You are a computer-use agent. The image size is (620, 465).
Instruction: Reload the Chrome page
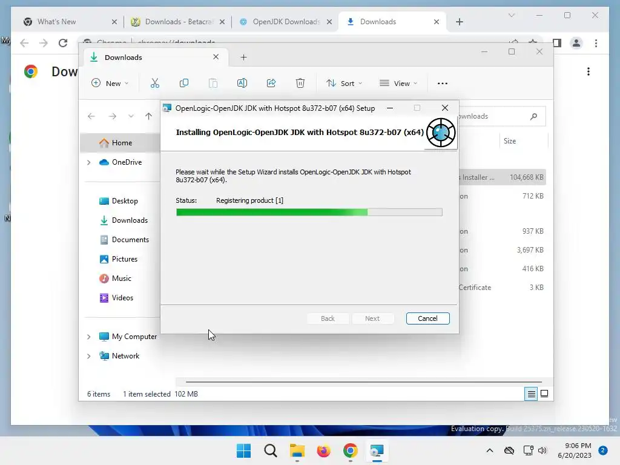coord(63,43)
